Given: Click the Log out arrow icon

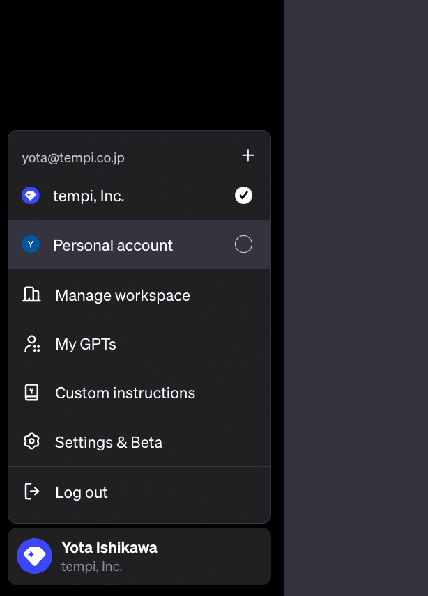Looking at the screenshot, I should (31, 492).
